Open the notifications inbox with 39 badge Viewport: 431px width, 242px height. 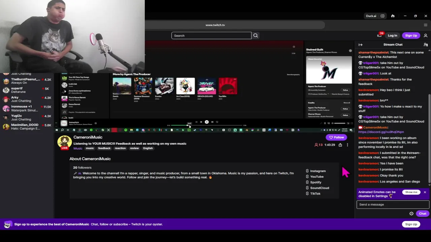(x=379, y=35)
